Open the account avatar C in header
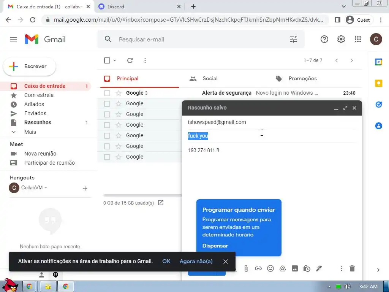Viewport: 389px width, 292px height. pyautogui.click(x=376, y=39)
